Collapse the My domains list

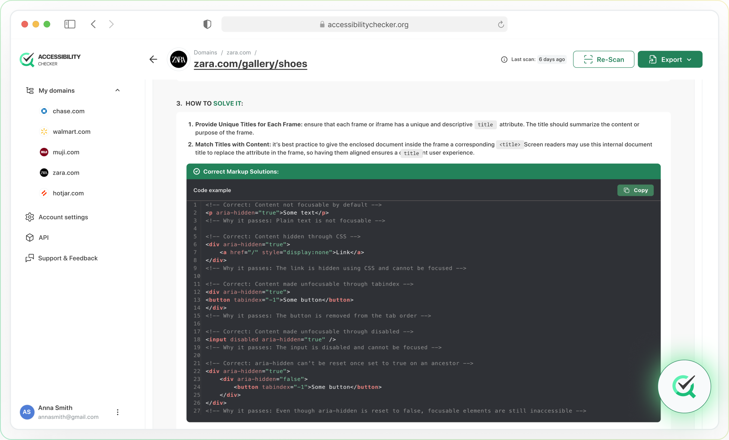point(118,90)
